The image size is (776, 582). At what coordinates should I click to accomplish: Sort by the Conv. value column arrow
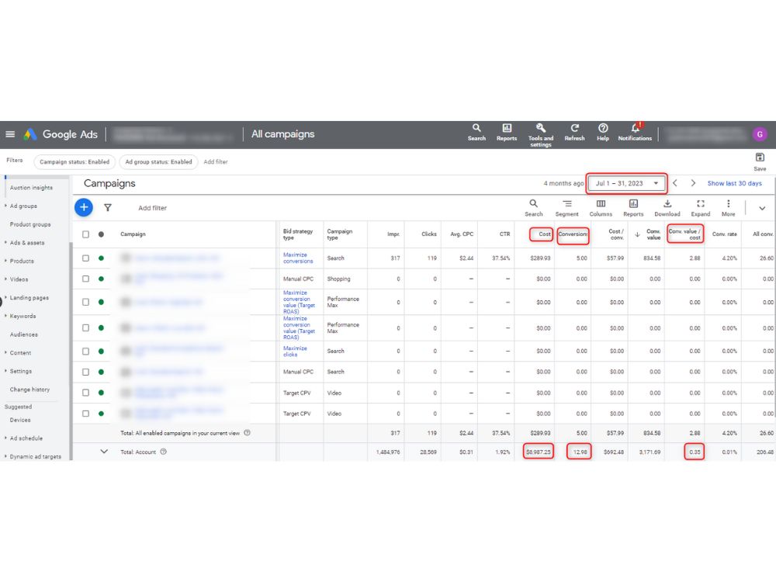click(x=637, y=234)
